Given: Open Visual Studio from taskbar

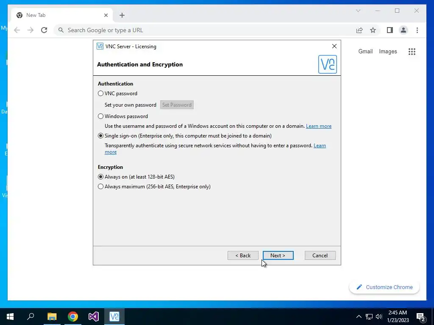Looking at the screenshot, I should pos(94,317).
